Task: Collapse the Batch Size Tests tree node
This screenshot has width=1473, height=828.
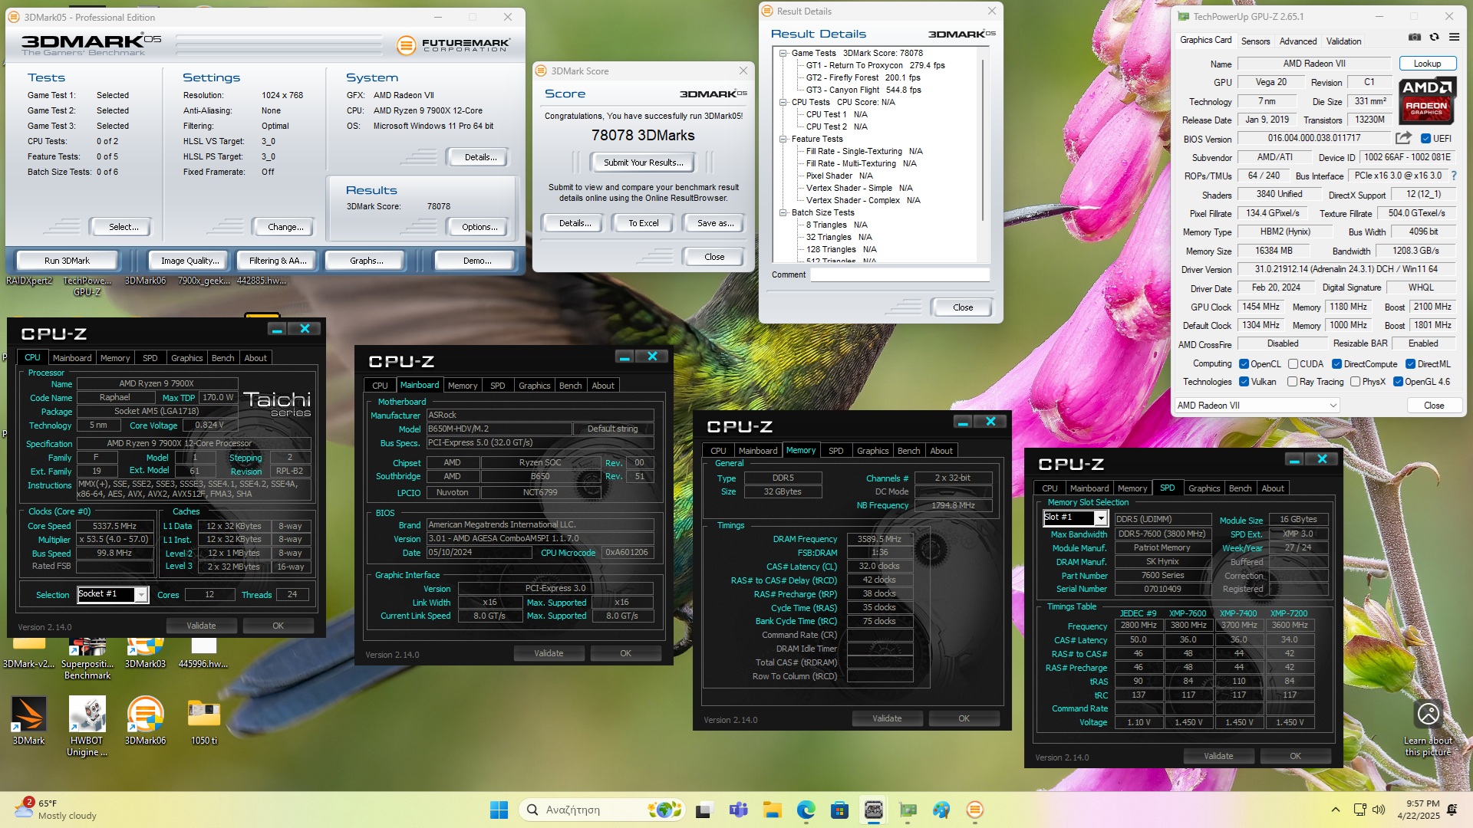Action: [x=783, y=212]
